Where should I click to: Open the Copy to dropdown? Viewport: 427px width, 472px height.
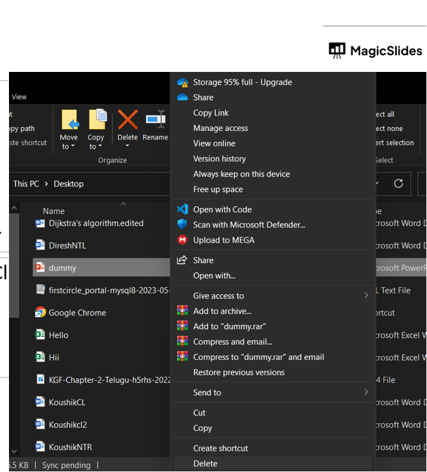[96, 142]
